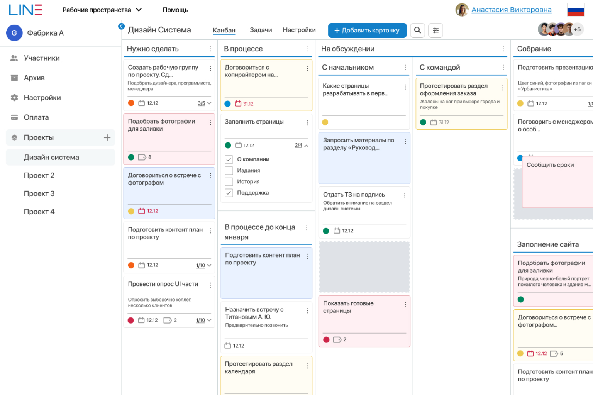
Task: Open Анастасия Викторовна profile link
Action: pos(511,10)
